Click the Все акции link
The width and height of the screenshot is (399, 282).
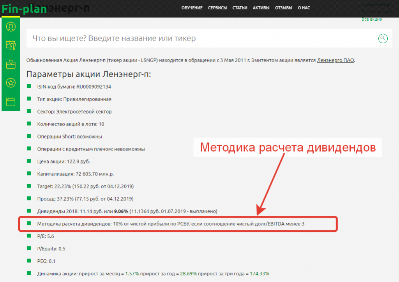point(372,19)
